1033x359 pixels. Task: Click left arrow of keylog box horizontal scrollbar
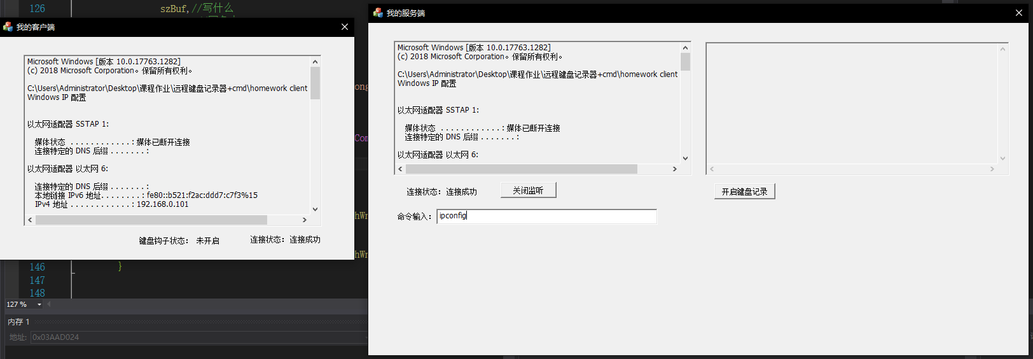tap(712, 169)
